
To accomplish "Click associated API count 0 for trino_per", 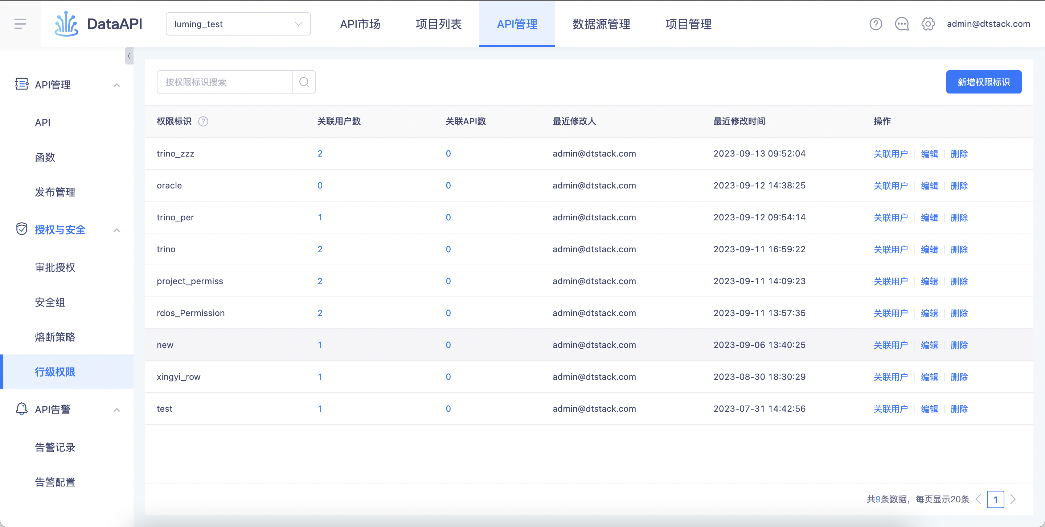I will (448, 217).
